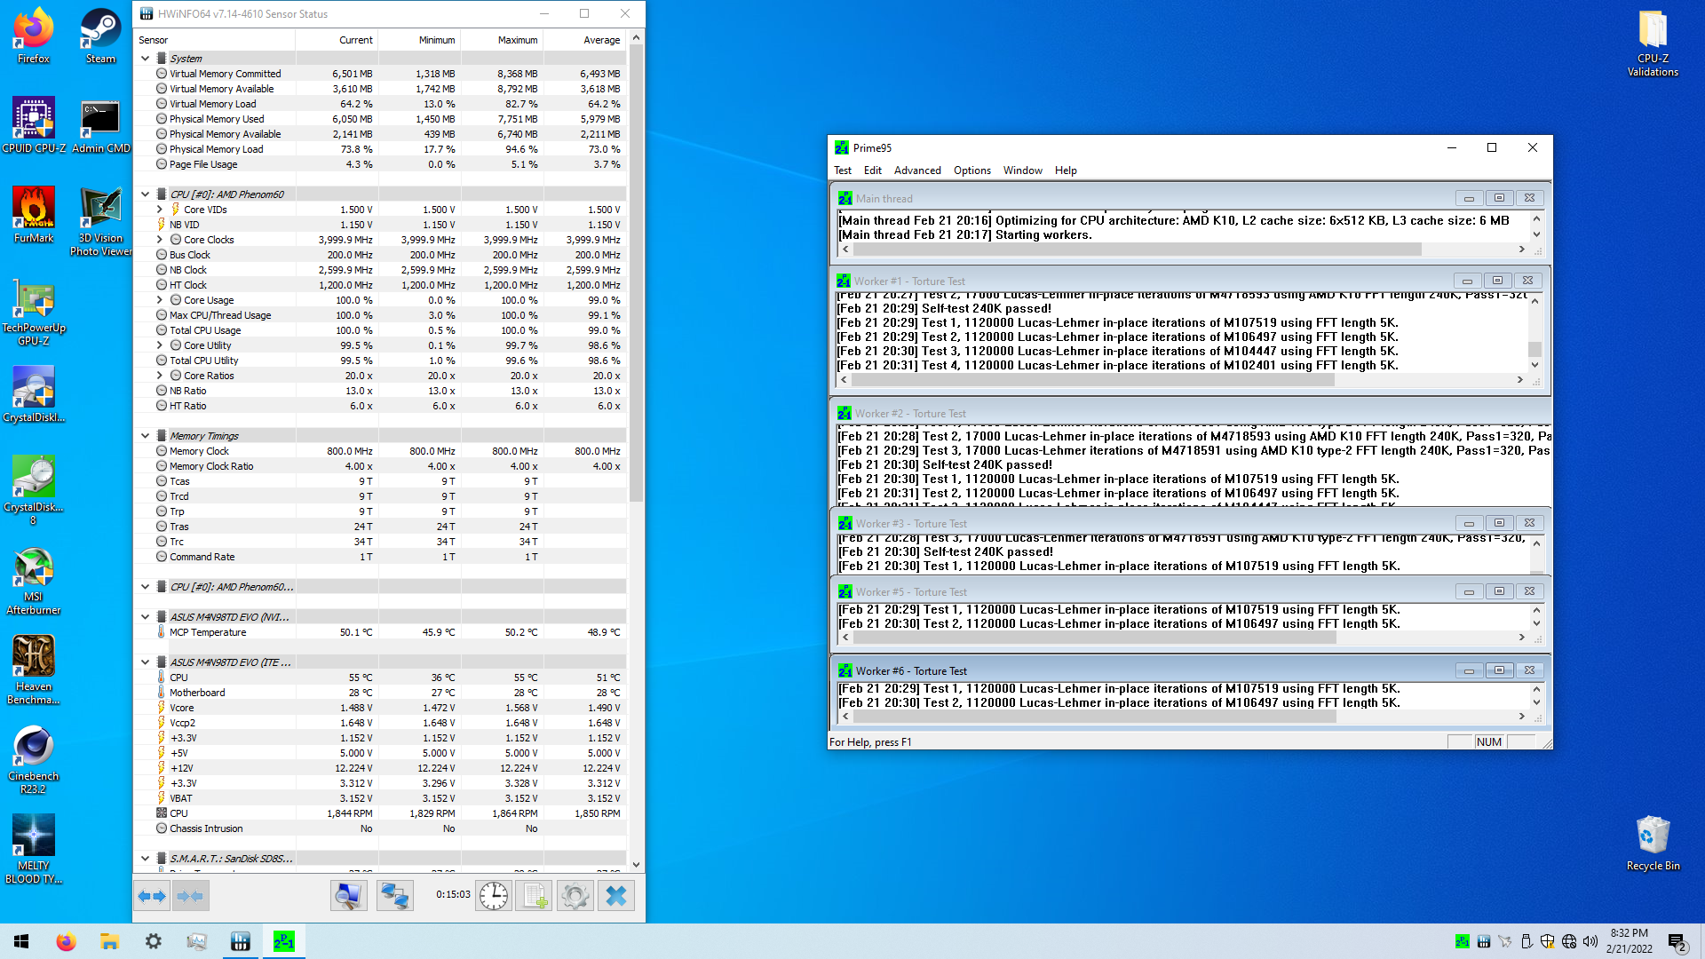Image resolution: width=1705 pixels, height=959 pixels.
Task: Reset HWiNFO elapsed time clock icon
Action: [x=493, y=896]
